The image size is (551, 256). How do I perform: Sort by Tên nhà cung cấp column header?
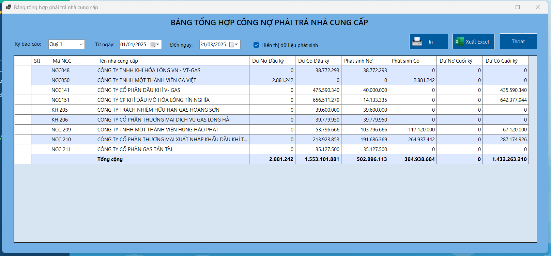point(172,61)
